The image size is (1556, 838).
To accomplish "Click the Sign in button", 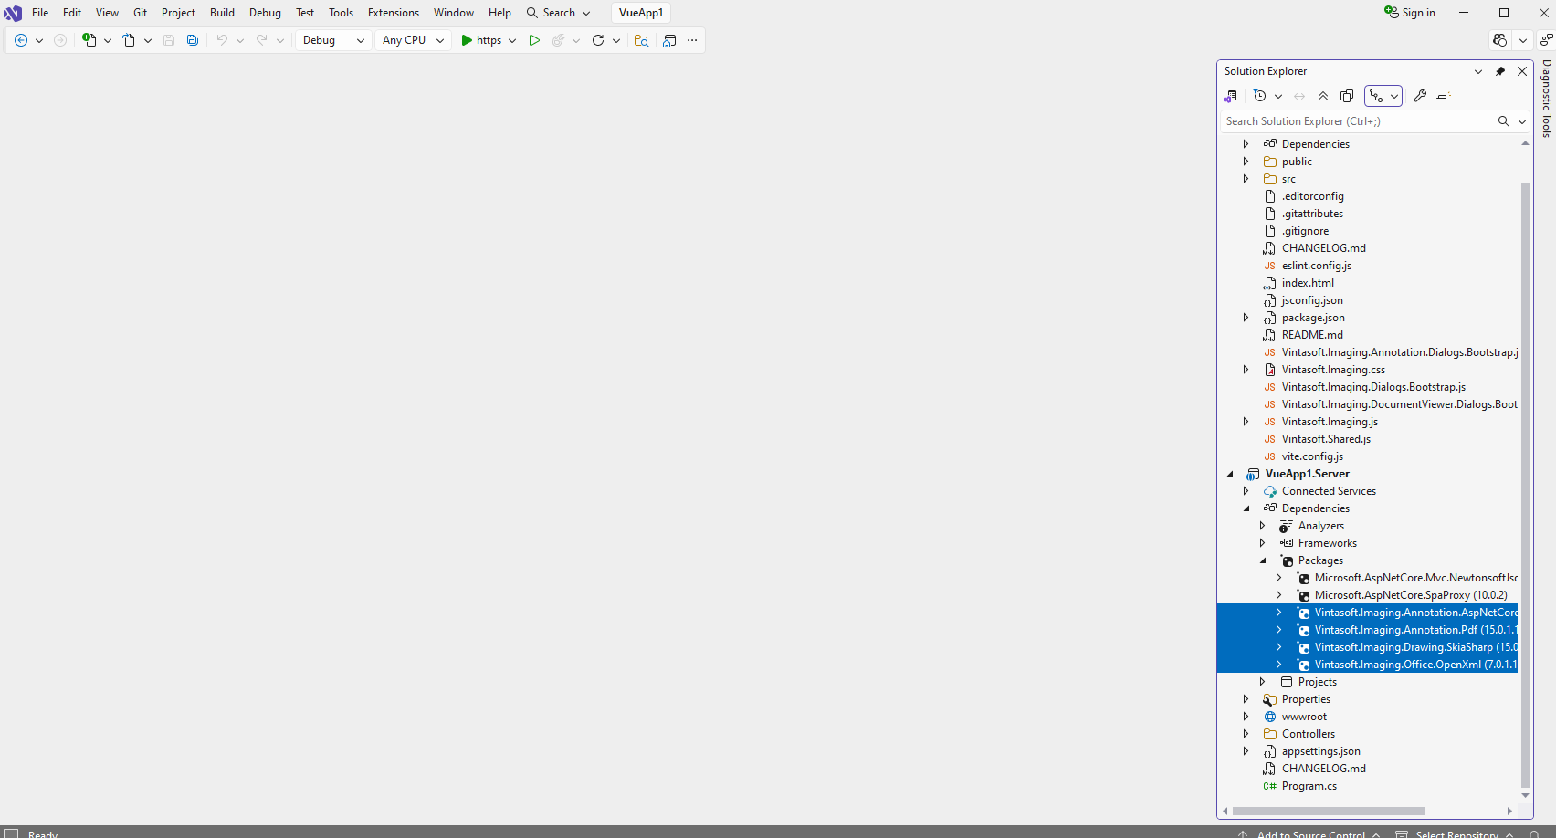I will tap(1410, 13).
